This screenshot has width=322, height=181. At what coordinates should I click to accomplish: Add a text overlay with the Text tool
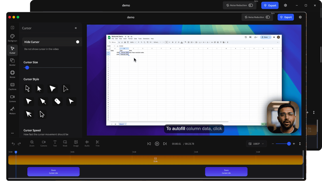coord(55,143)
